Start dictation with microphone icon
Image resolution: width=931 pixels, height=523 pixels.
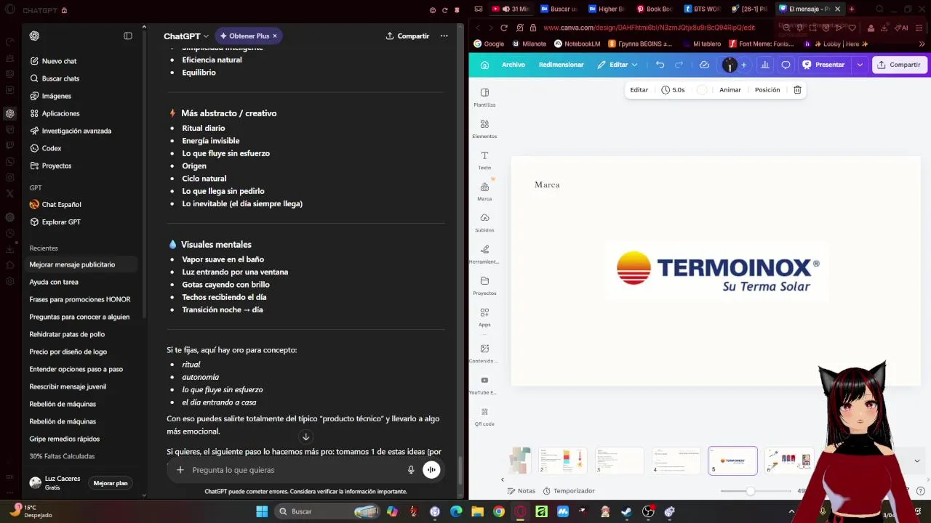411,470
